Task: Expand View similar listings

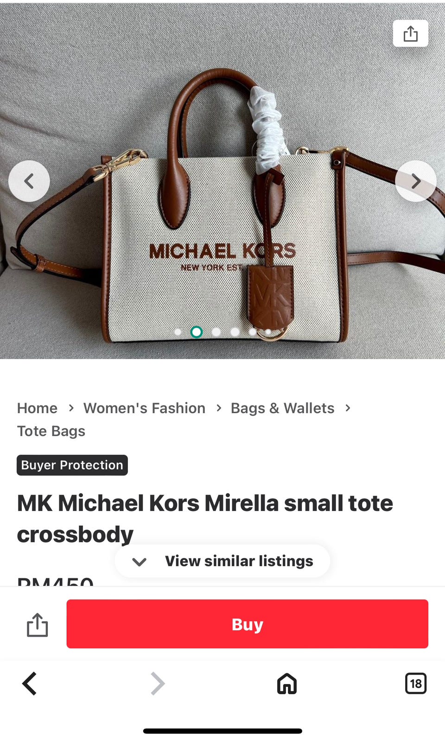Action: [x=222, y=561]
